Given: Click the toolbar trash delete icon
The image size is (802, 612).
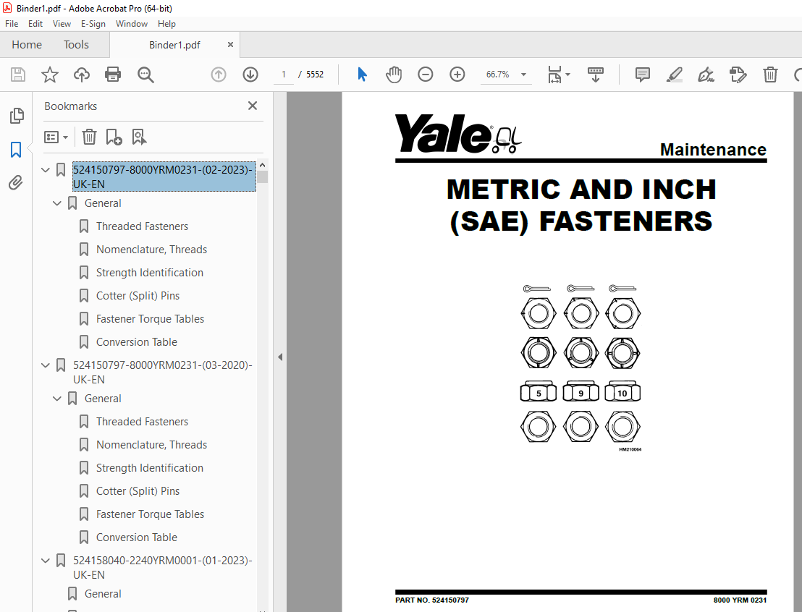Looking at the screenshot, I should pos(770,75).
